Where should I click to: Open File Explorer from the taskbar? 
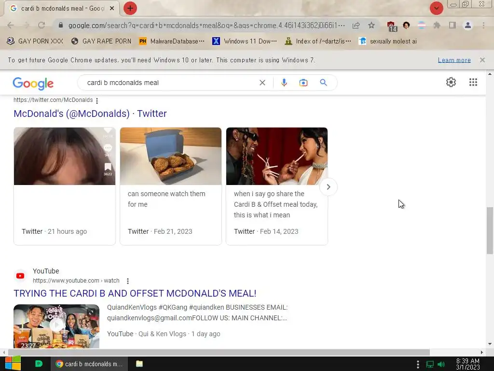(139, 364)
